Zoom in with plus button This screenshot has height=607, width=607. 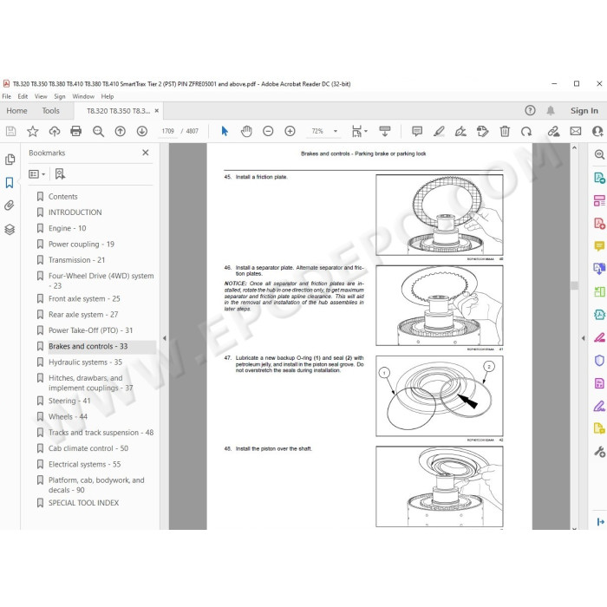point(290,131)
